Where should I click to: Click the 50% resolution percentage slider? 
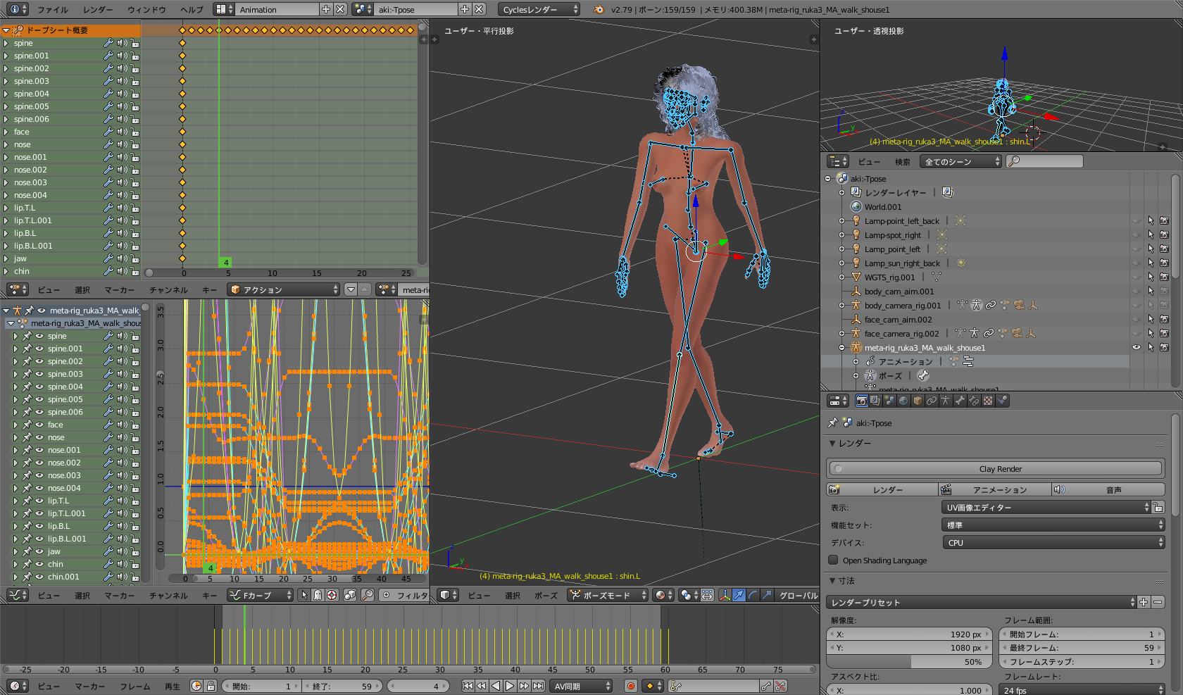(909, 662)
